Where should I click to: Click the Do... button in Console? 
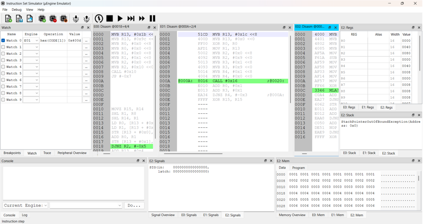(134, 205)
